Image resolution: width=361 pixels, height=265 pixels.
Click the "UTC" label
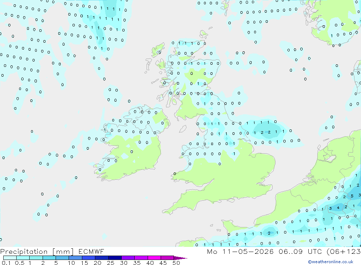tap(315, 251)
